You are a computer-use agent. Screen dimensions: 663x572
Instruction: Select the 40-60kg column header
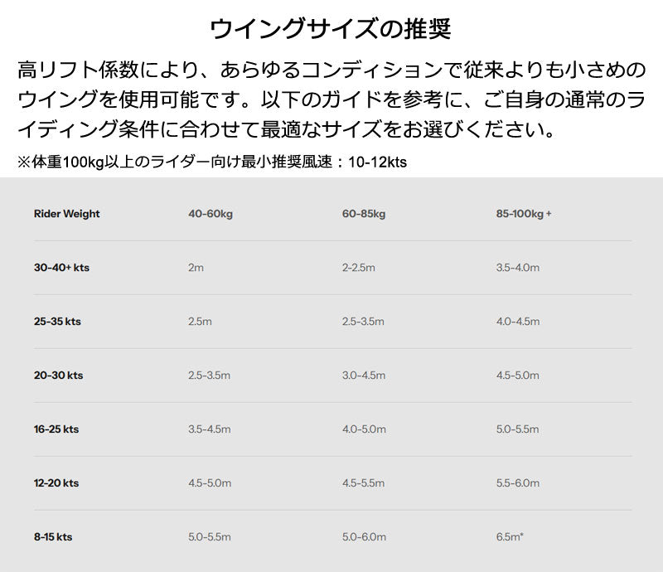(x=211, y=214)
